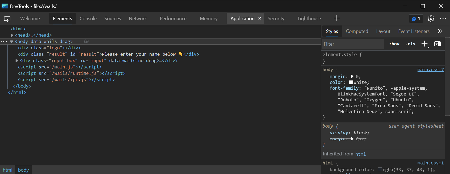Expand the margin shorthand property triangle
Image resolution: width=450 pixels, height=174 pixels.
coord(352,76)
